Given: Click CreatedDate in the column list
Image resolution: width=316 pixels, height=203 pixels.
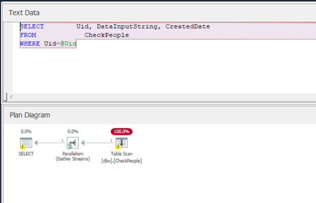Looking at the screenshot, I should (x=188, y=26).
